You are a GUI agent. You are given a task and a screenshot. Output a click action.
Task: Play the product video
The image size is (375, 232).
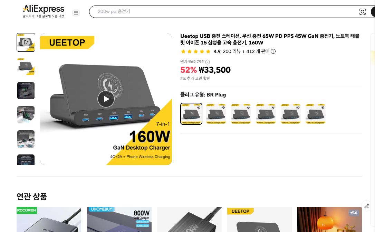coord(106,99)
